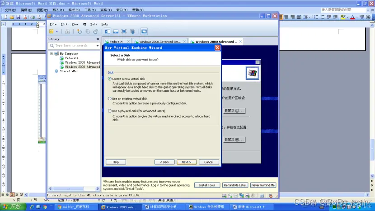Click the library search input field

coord(74,46)
